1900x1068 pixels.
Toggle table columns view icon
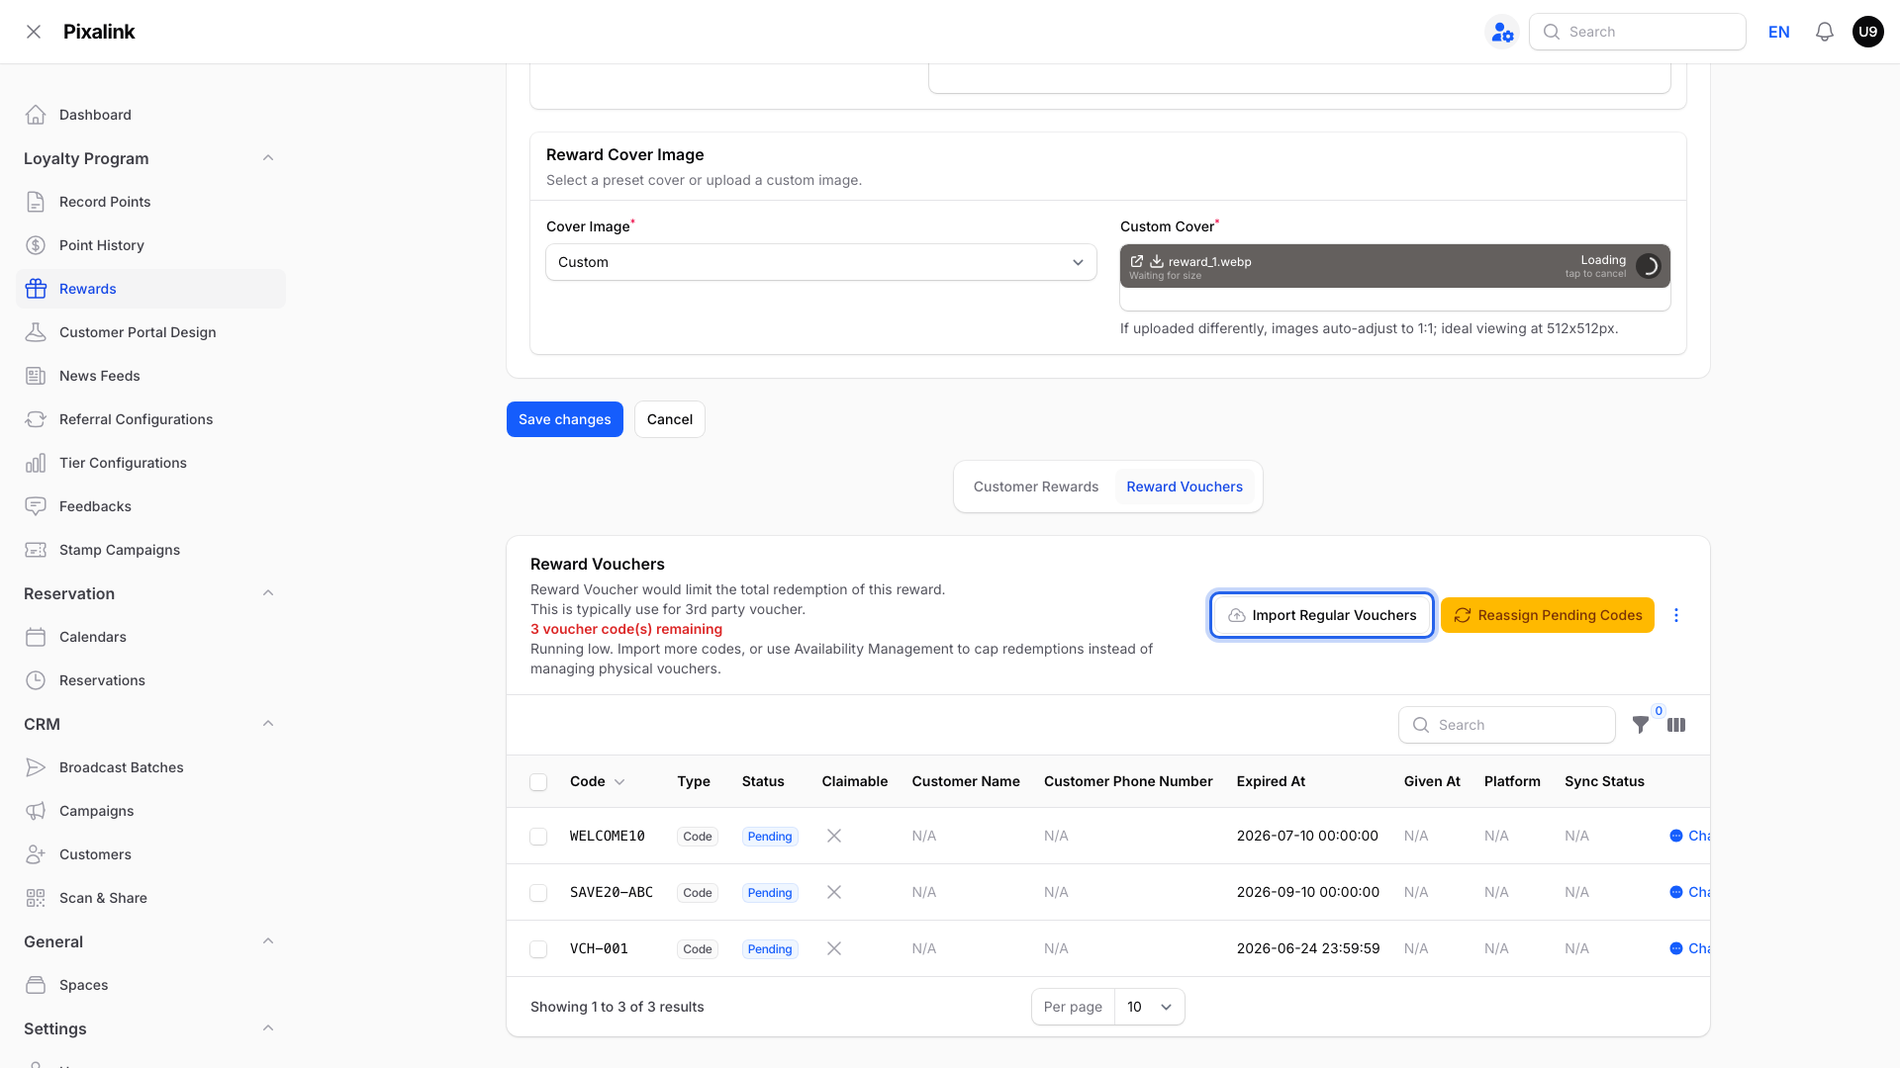pos(1676,725)
